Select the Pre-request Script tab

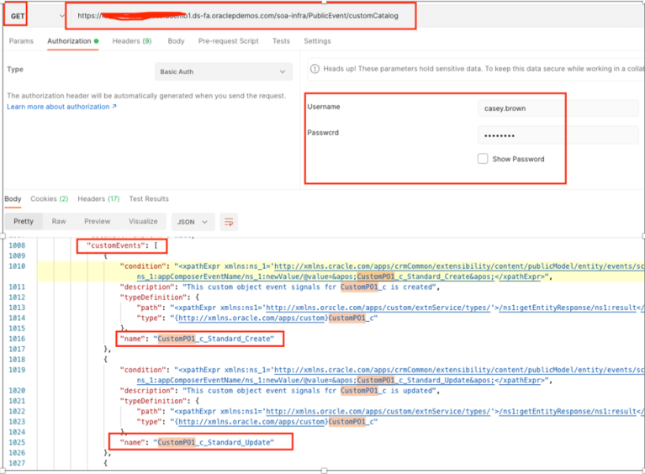[x=229, y=41]
